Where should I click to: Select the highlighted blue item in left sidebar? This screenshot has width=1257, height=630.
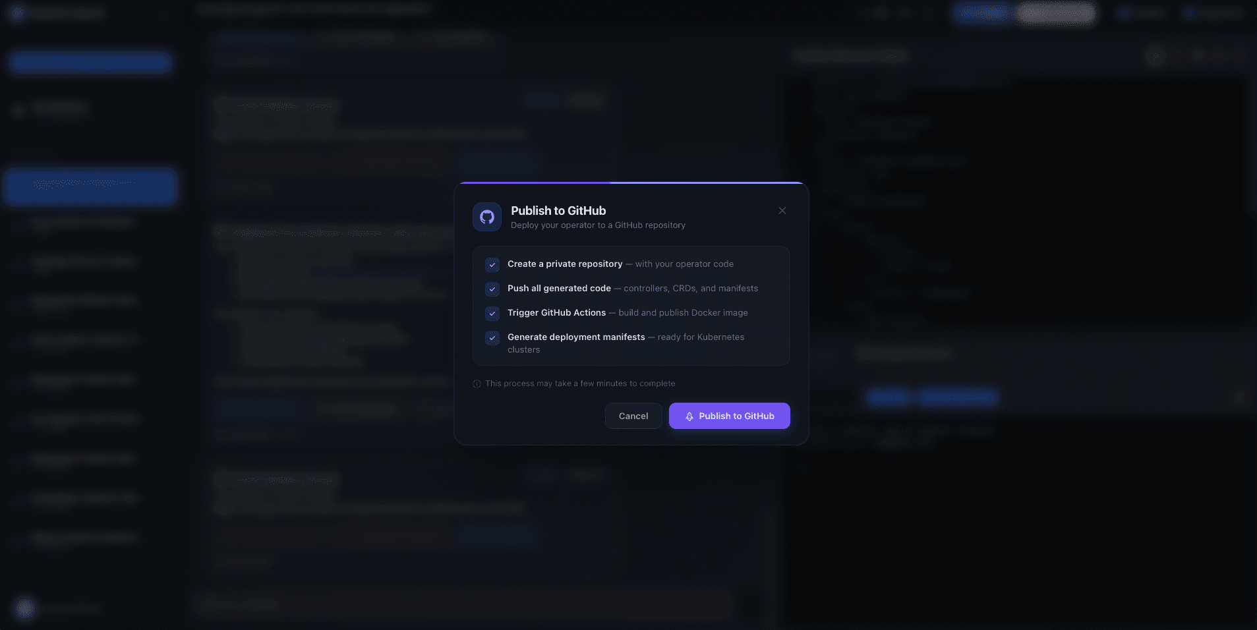[90, 186]
